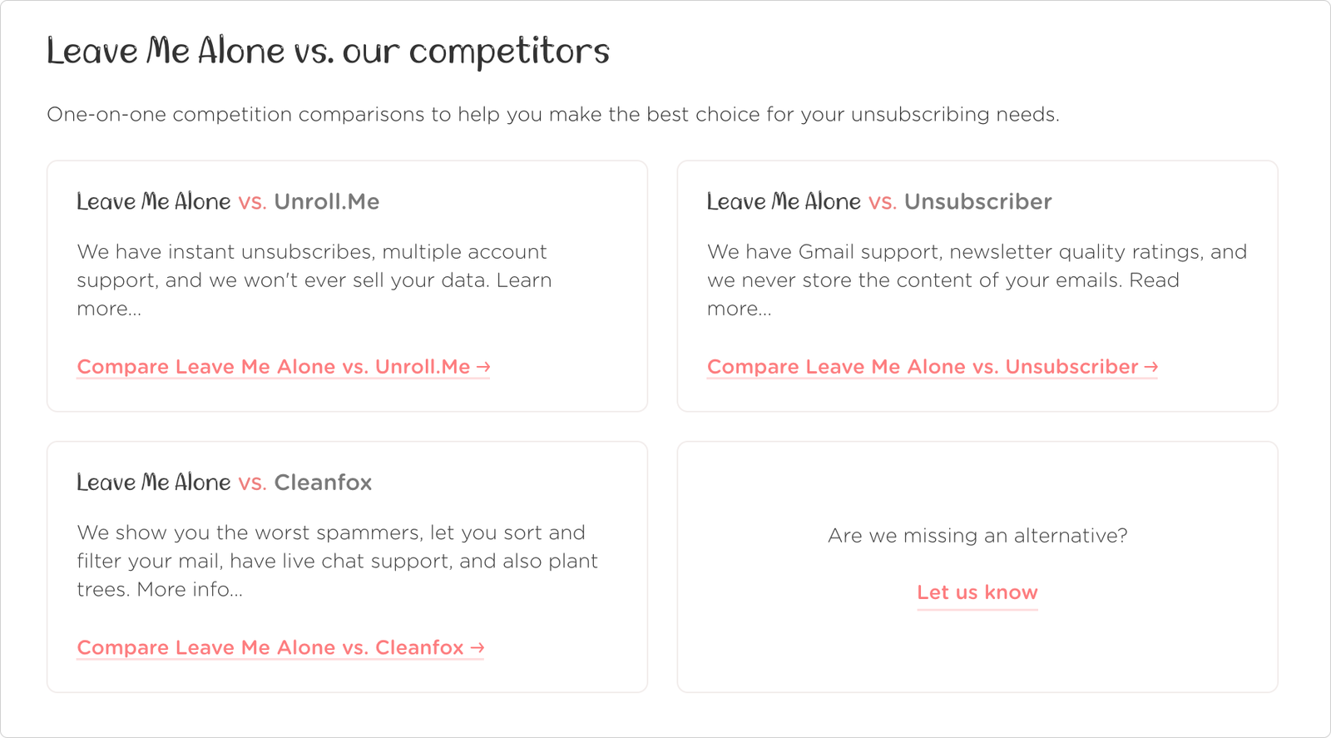Click the pink "vs." in the Cleanfox heading
The height and width of the screenshot is (738, 1331).
[x=252, y=483]
